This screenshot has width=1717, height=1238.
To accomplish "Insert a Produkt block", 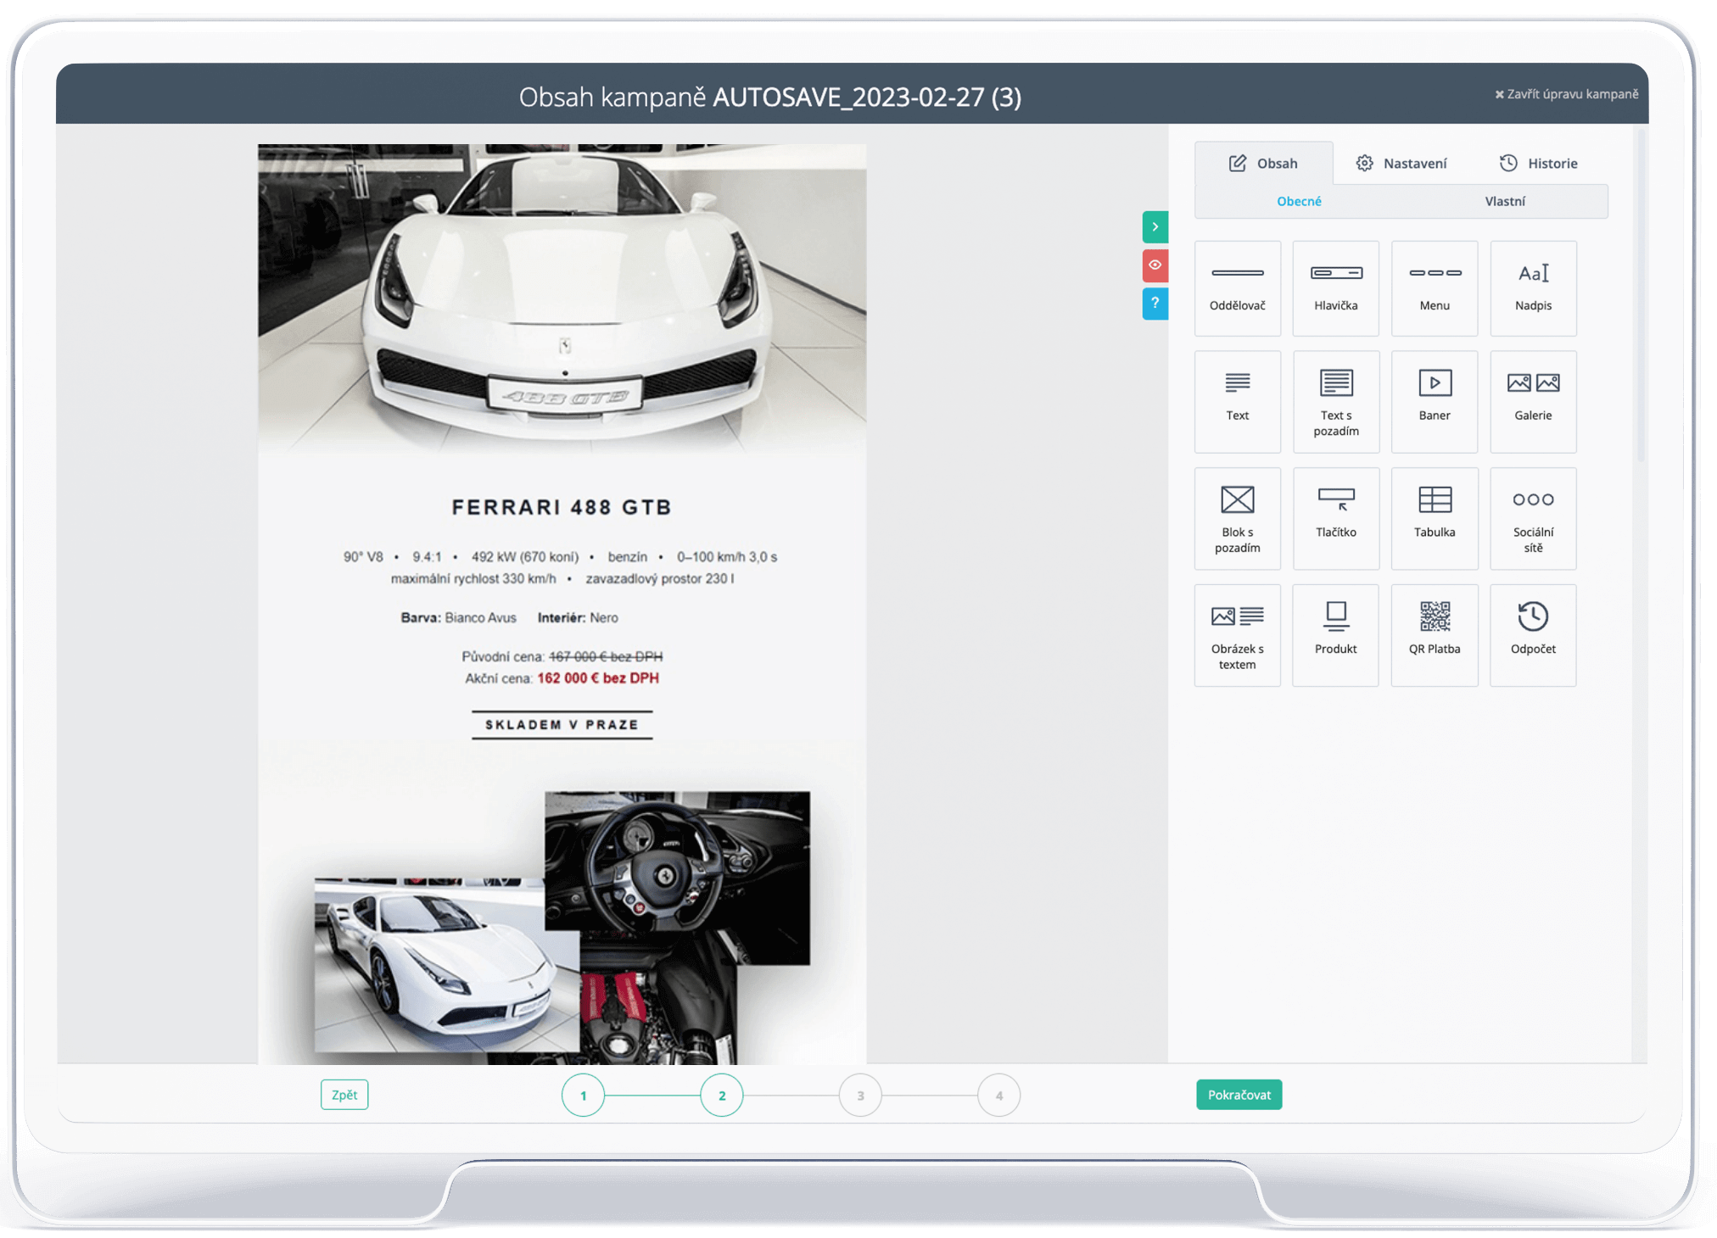I will [x=1335, y=635].
